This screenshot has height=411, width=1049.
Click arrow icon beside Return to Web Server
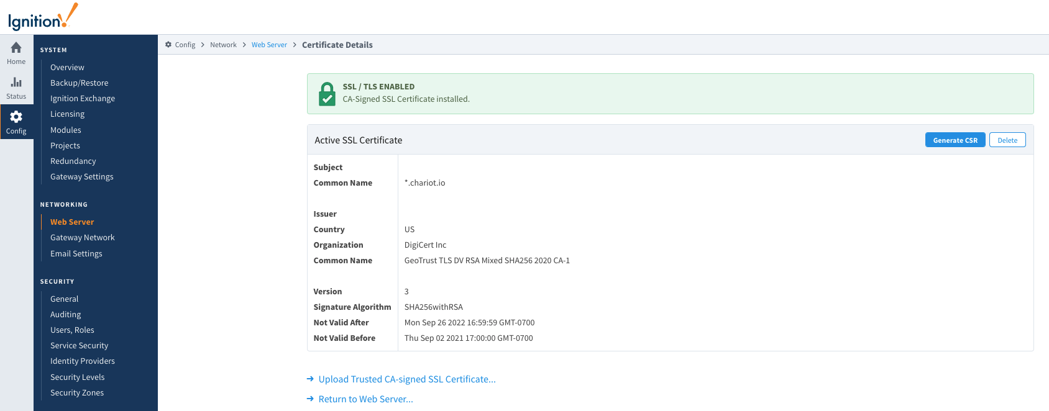click(310, 399)
